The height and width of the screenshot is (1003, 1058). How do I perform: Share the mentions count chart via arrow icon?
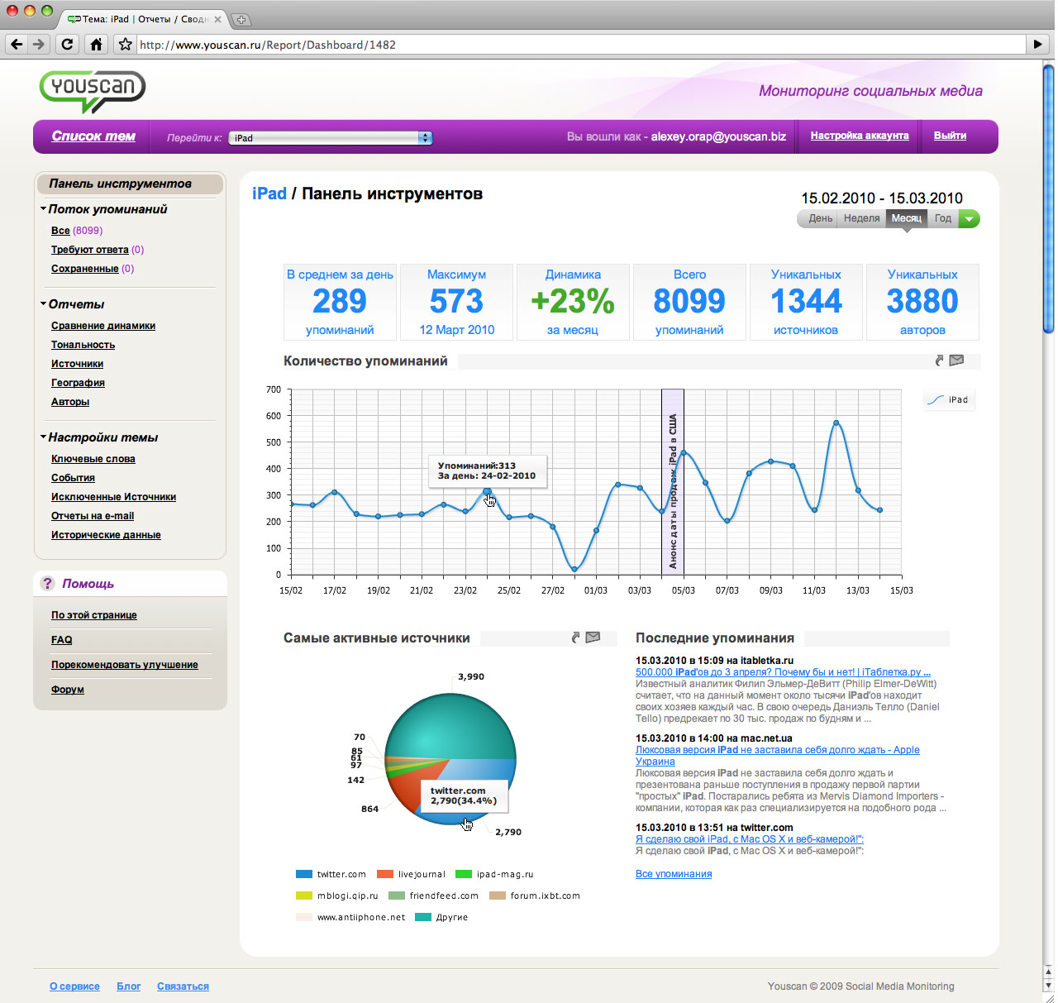tap(939, 361)
